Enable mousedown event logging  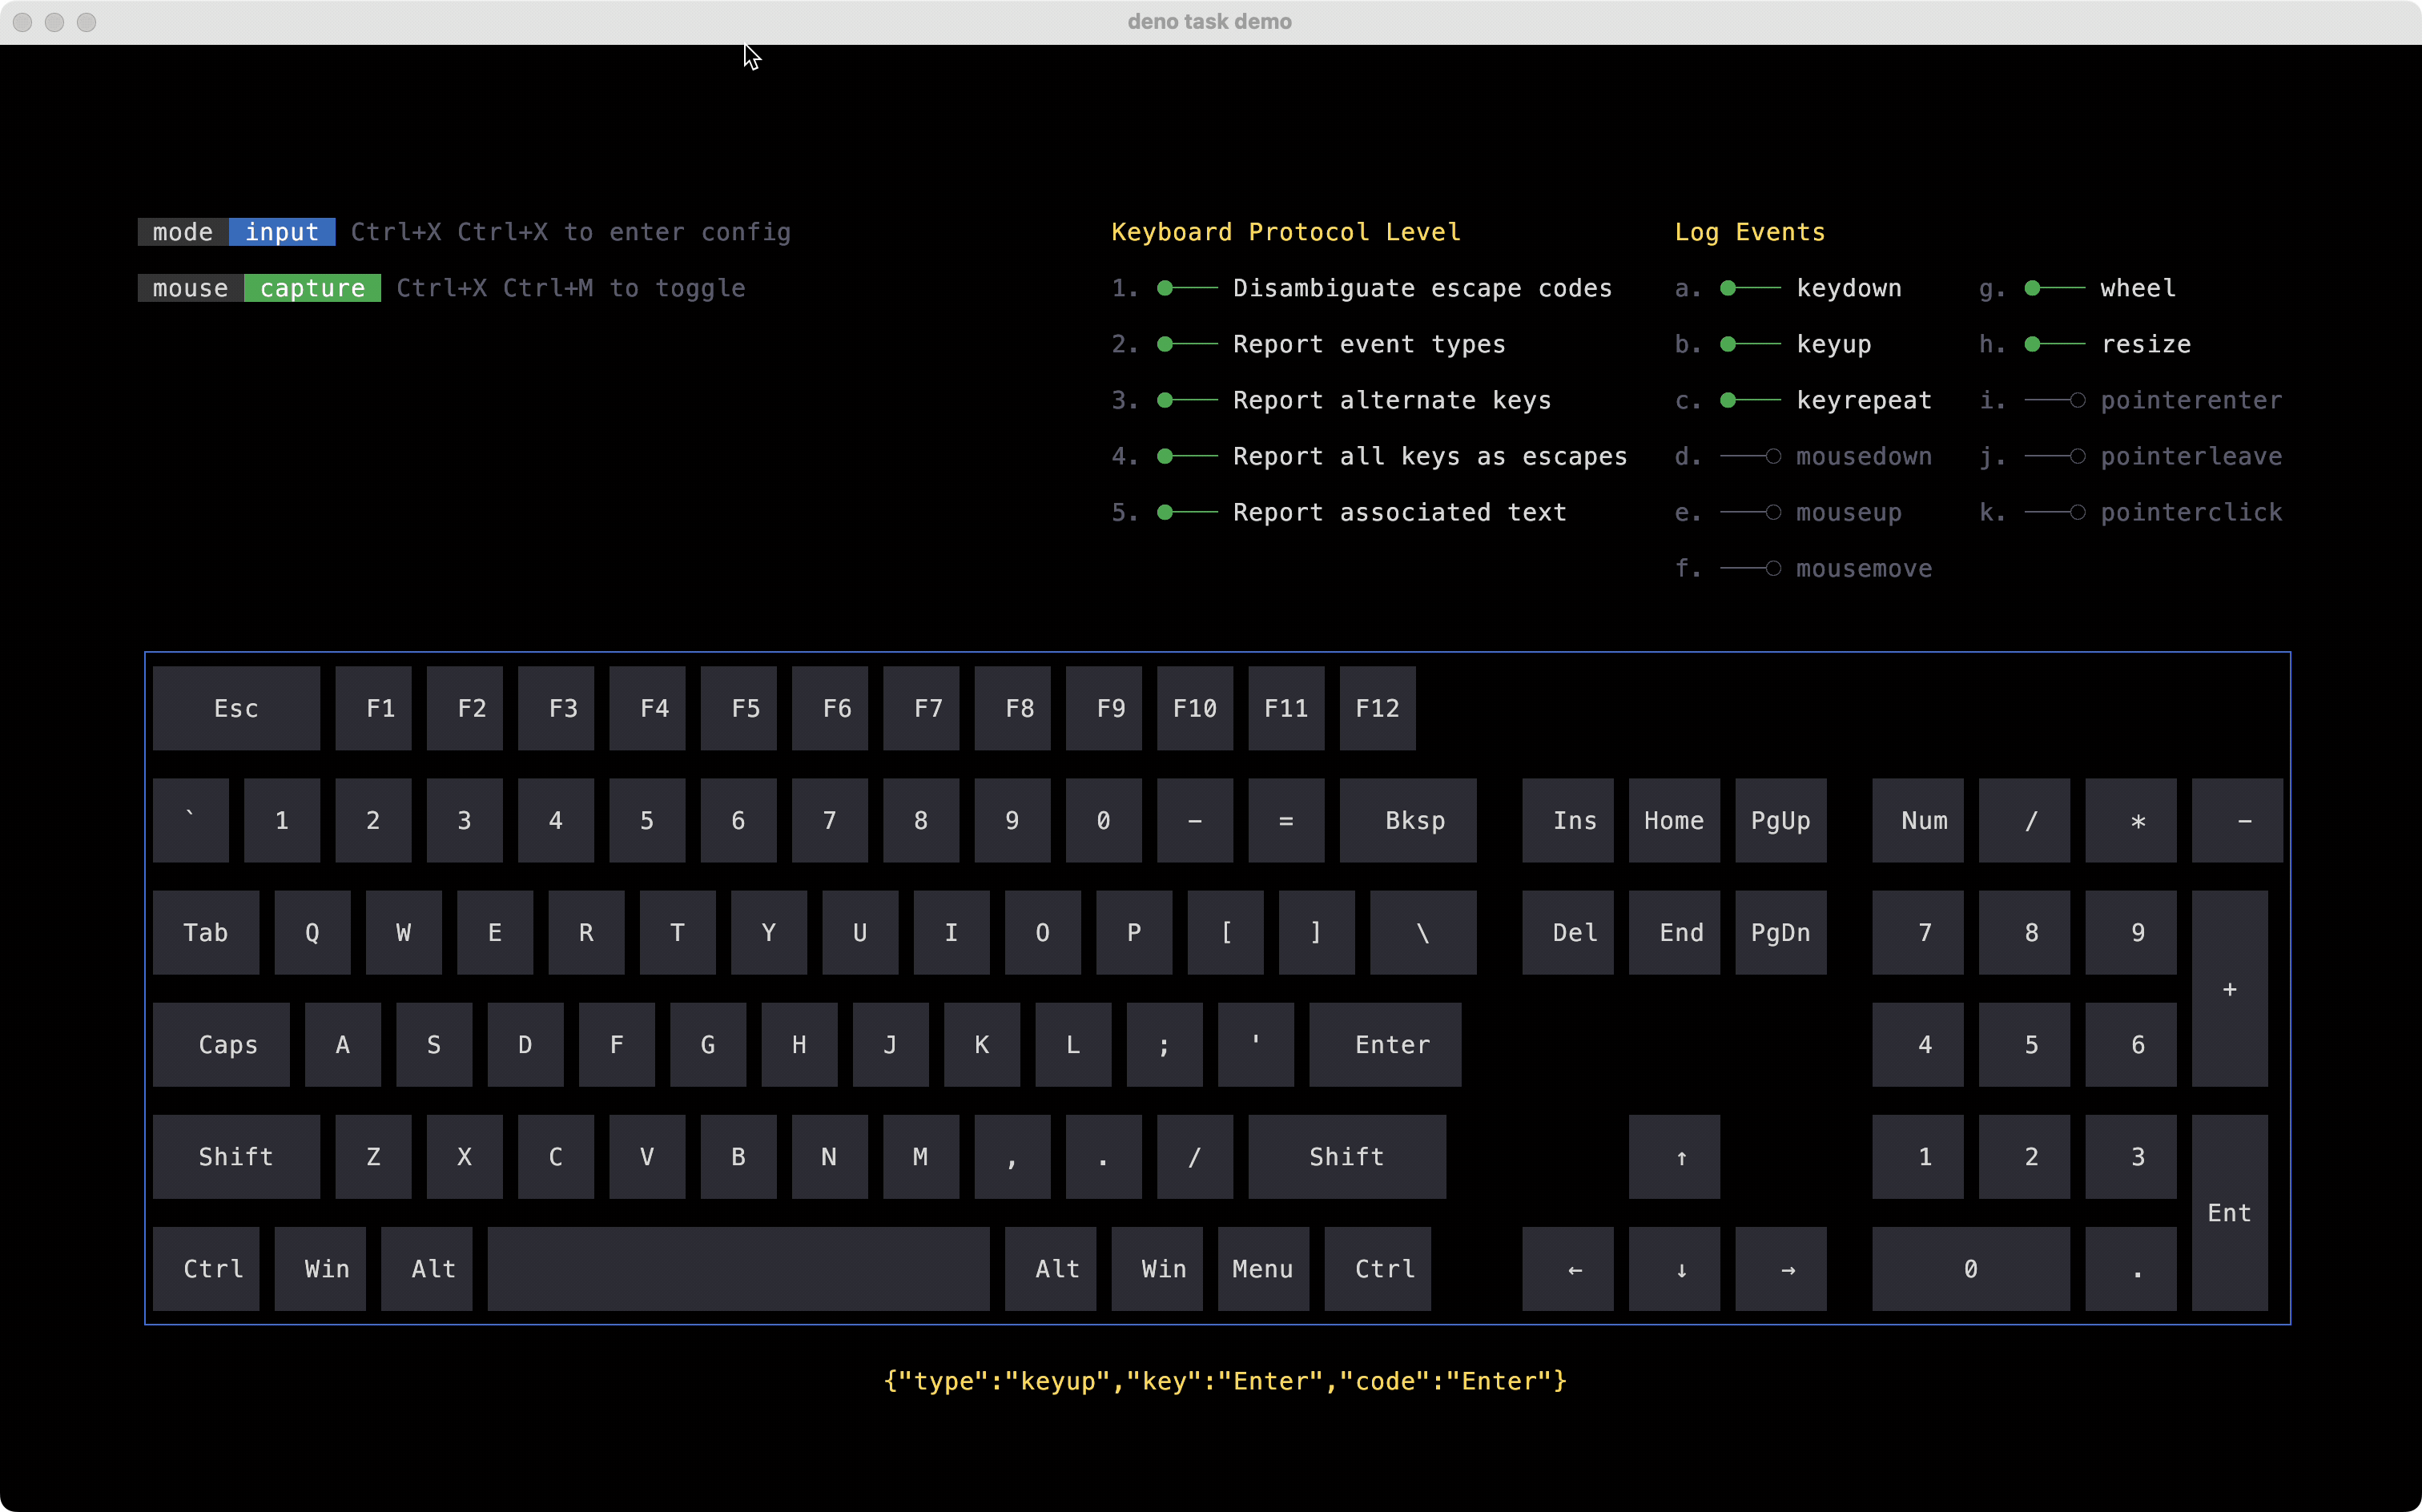(x=1750, y=456)
